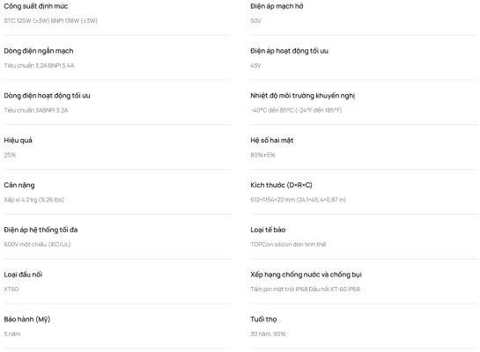Click the XT60 connector type value
The image size is (480, 352).
pos(11,289)
